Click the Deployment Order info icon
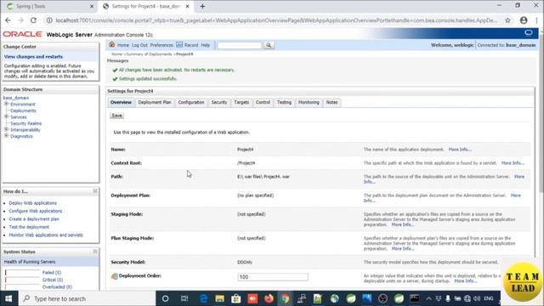 tap(114, 276)
